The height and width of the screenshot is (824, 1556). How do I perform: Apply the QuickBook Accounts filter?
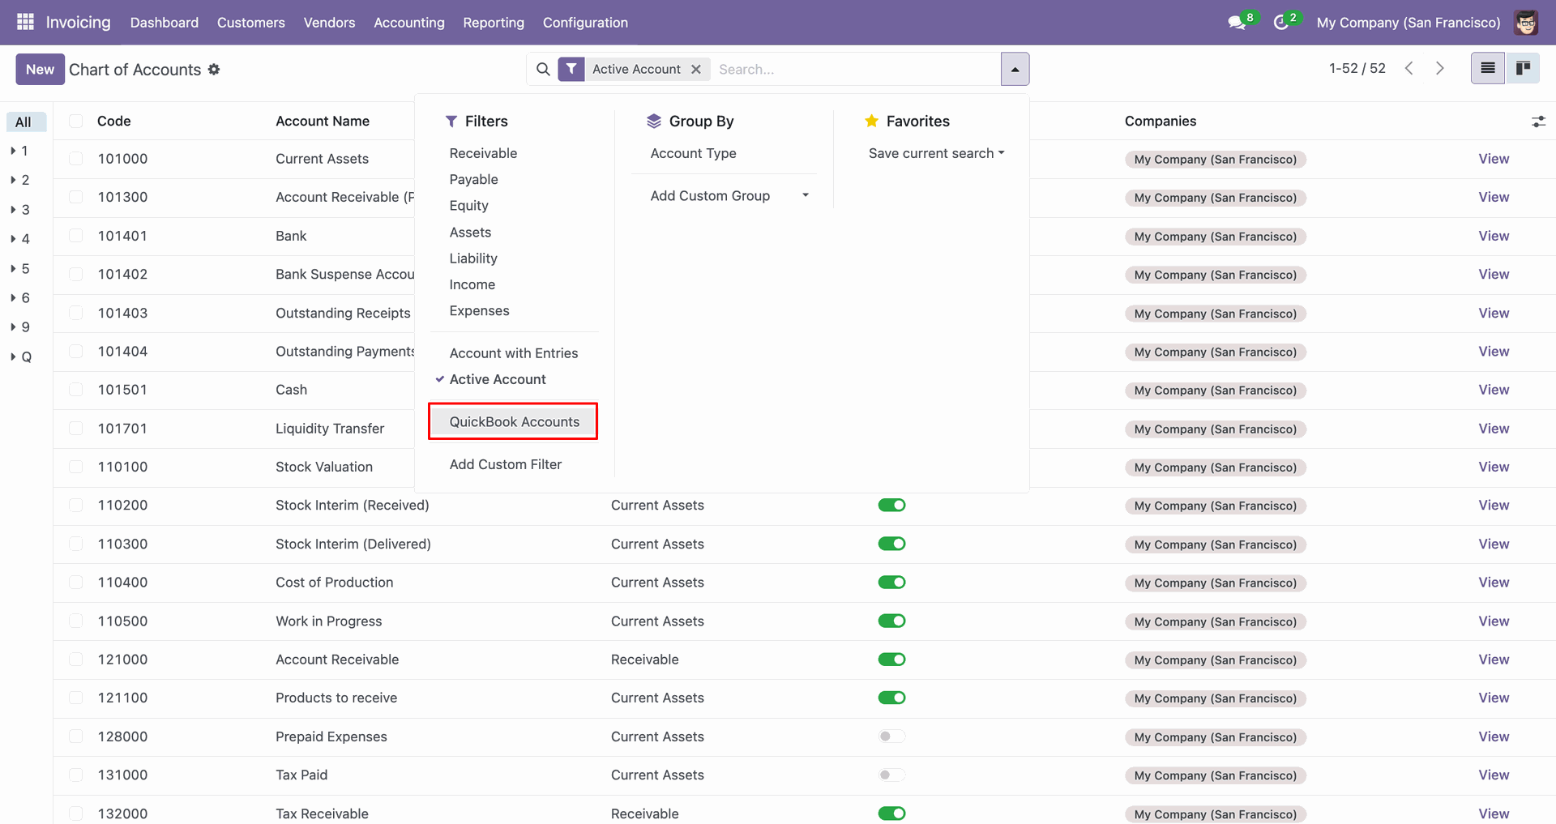coord(514,422)
